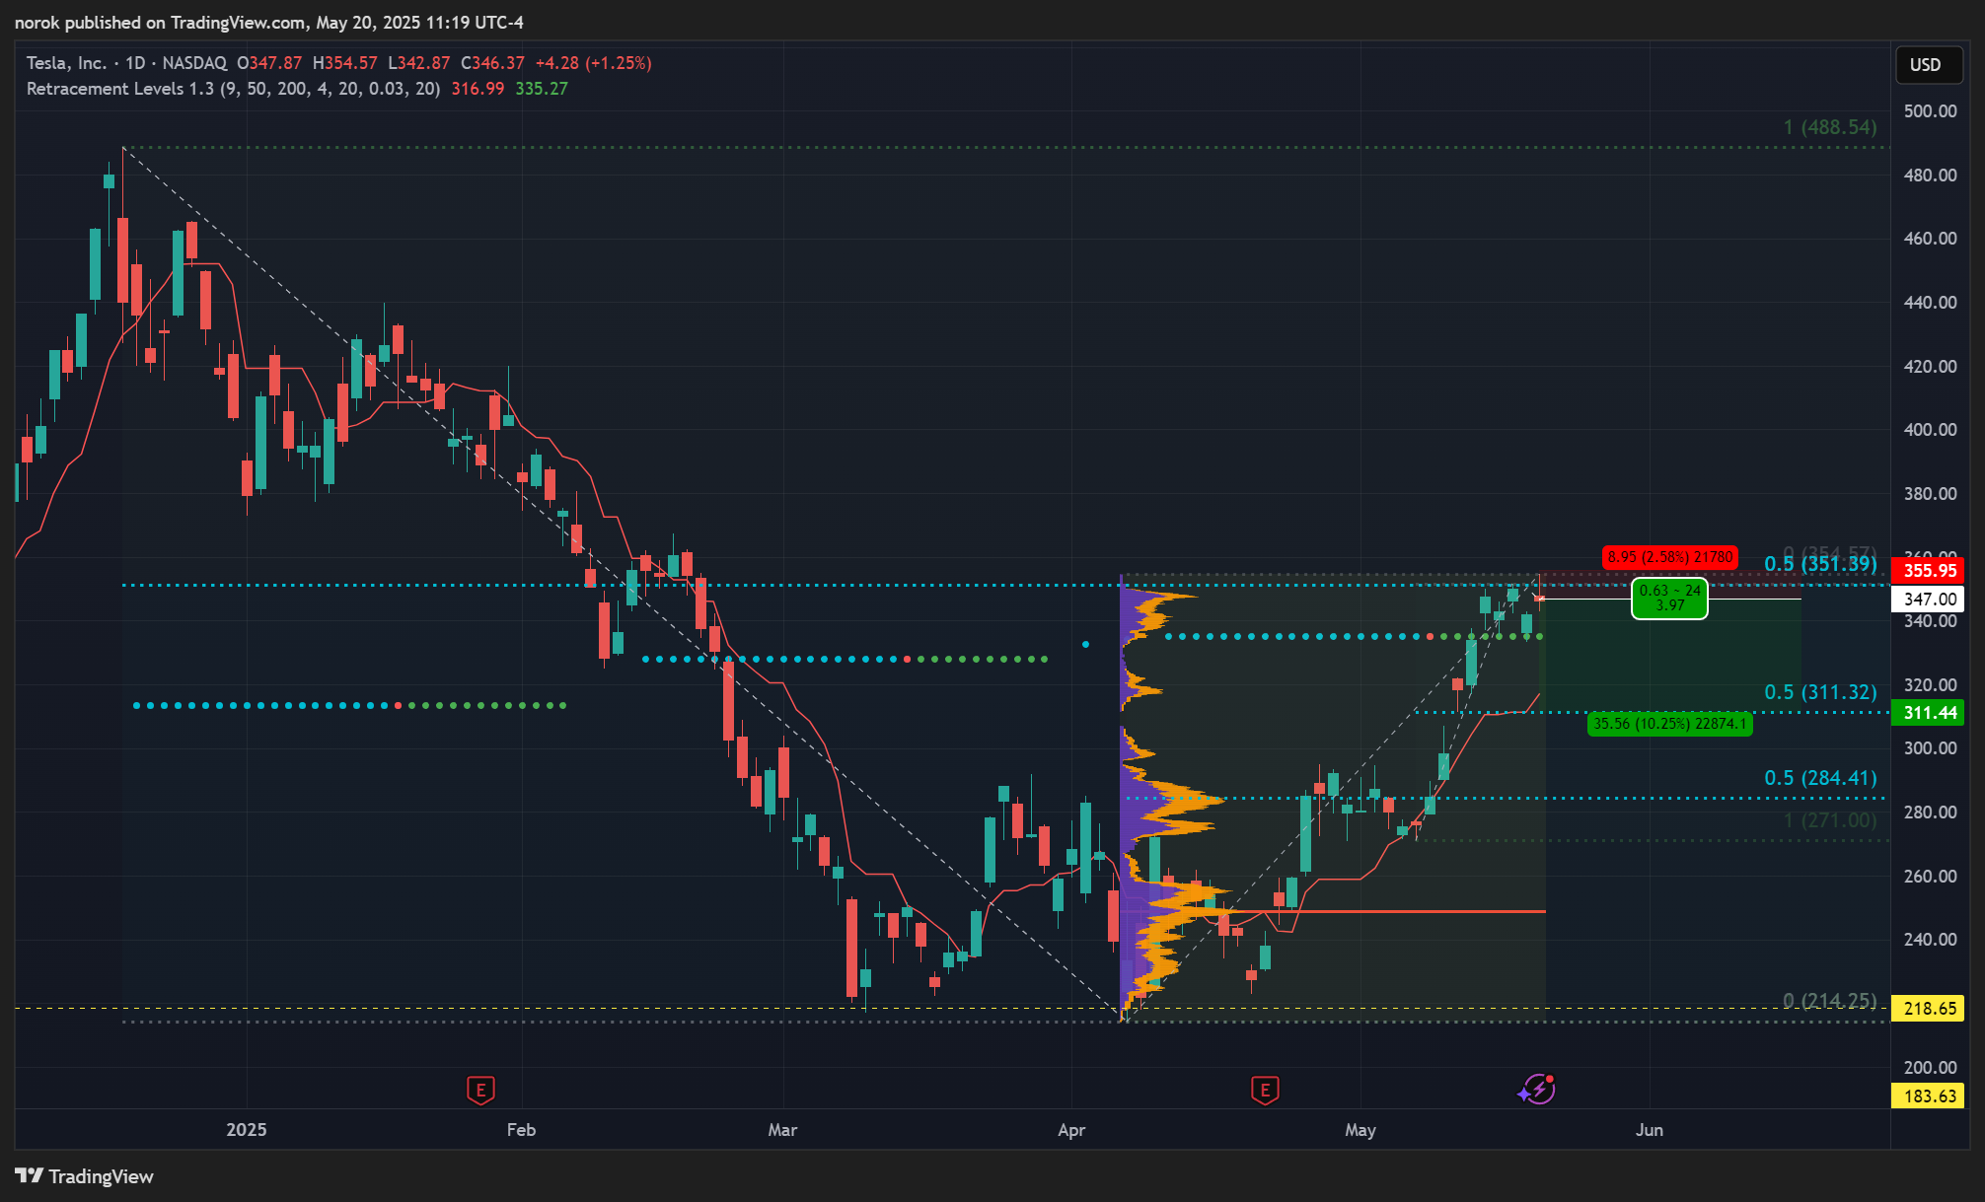Click the +4.28 (+1.25%) change value

(593, 63)
